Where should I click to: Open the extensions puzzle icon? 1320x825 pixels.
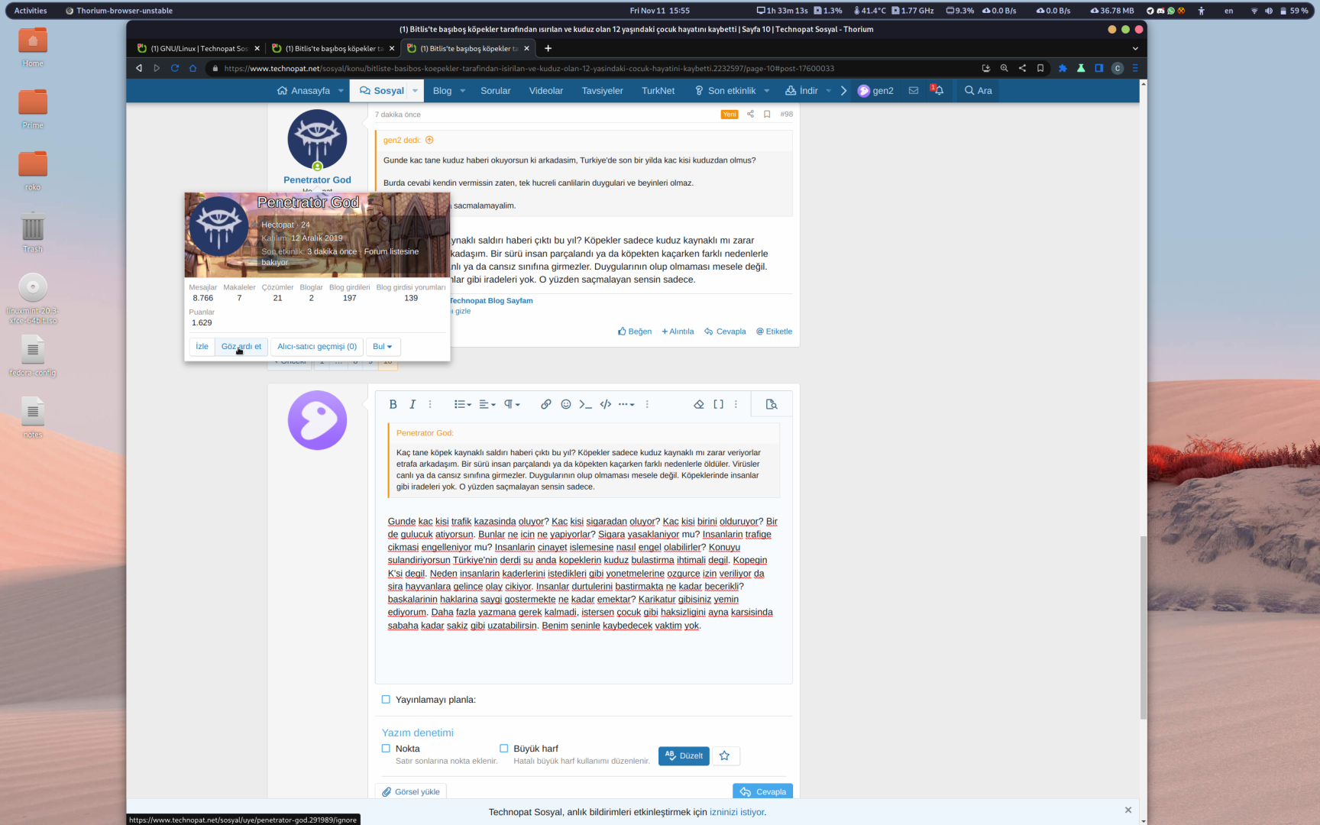click(x=1063, y=68)
